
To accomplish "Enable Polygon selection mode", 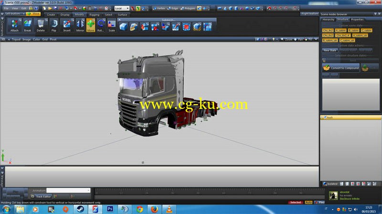I will click(x=188, y=8).
